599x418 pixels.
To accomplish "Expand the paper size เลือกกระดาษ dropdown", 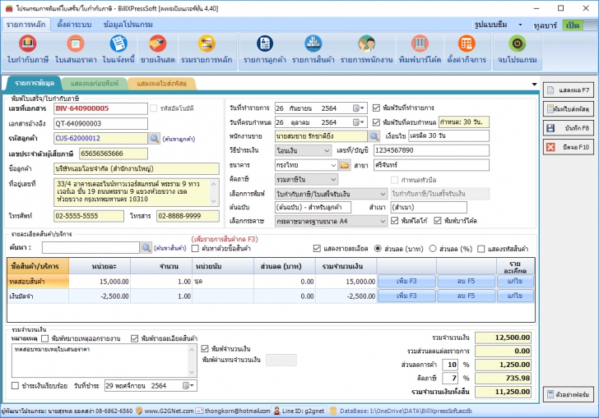I will [x=381, y=221].
